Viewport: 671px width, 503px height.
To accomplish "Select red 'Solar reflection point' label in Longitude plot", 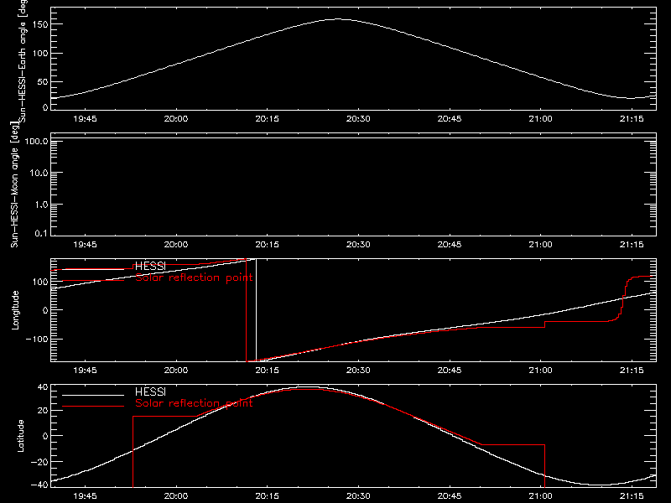I will point(194,277).
